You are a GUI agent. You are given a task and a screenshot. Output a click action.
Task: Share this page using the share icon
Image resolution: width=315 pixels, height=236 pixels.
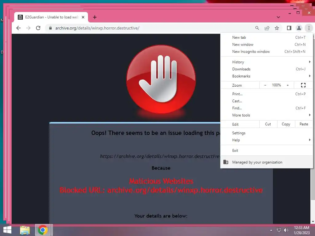click(267, 28)
